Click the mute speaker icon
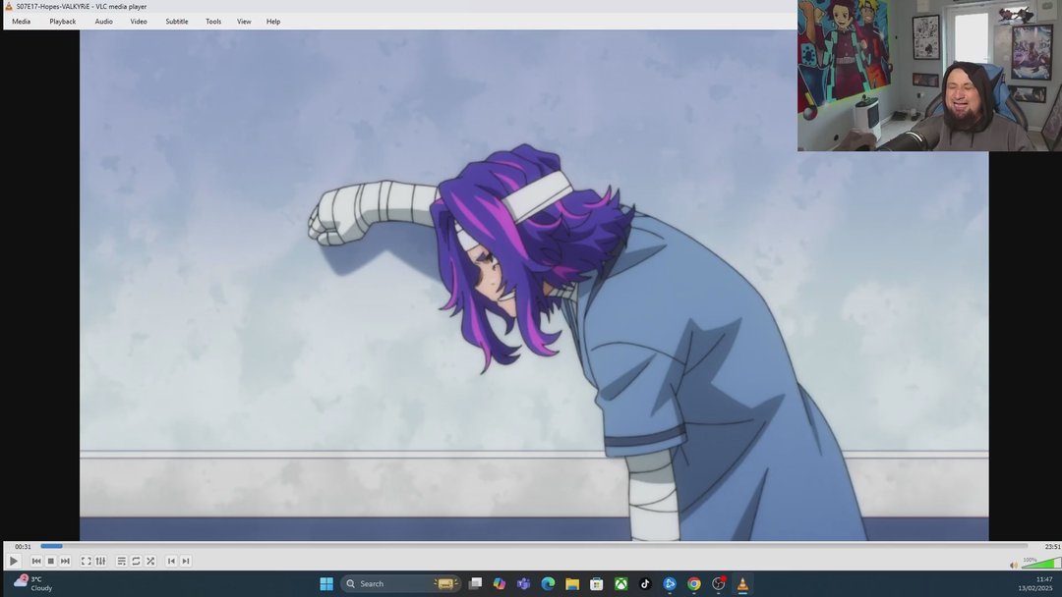The image size is (1062, 597). tap(1014, 564)
